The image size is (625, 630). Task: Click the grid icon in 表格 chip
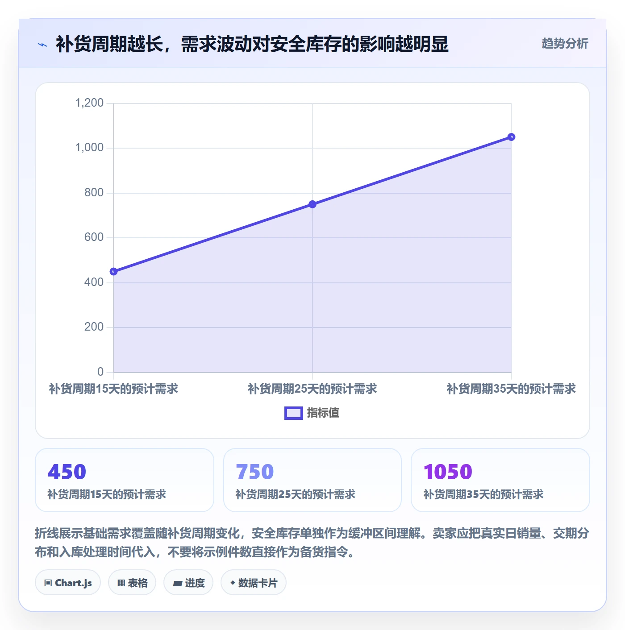[121, 583]
